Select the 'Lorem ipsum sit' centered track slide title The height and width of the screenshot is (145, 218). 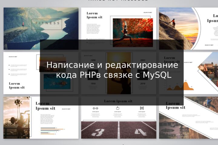118,101
